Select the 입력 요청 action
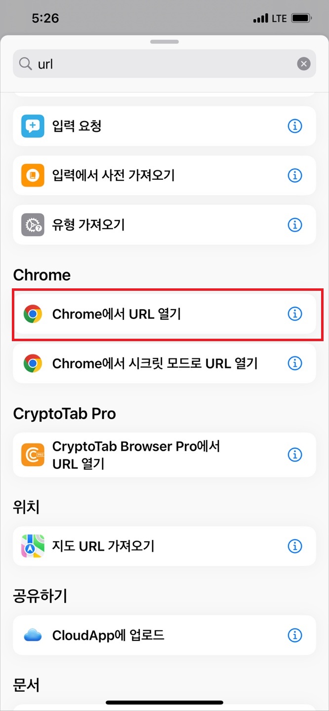The height and width of the screenshot is (711, 329). tap(164, 126)
